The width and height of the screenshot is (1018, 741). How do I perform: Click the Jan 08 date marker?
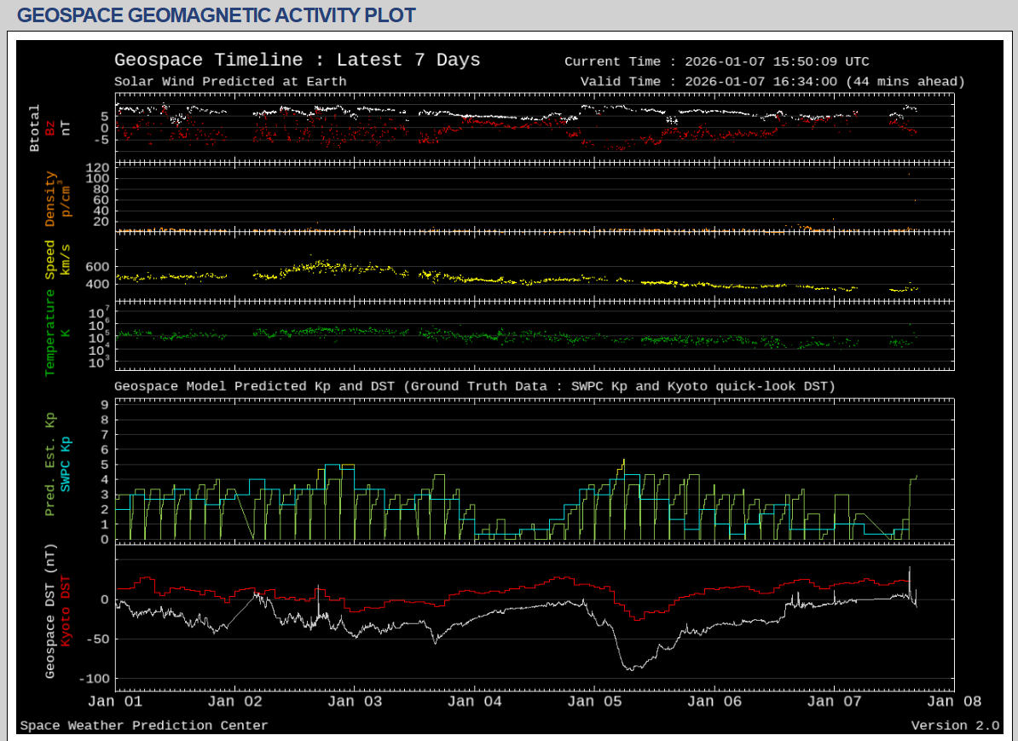pos(953,702)
